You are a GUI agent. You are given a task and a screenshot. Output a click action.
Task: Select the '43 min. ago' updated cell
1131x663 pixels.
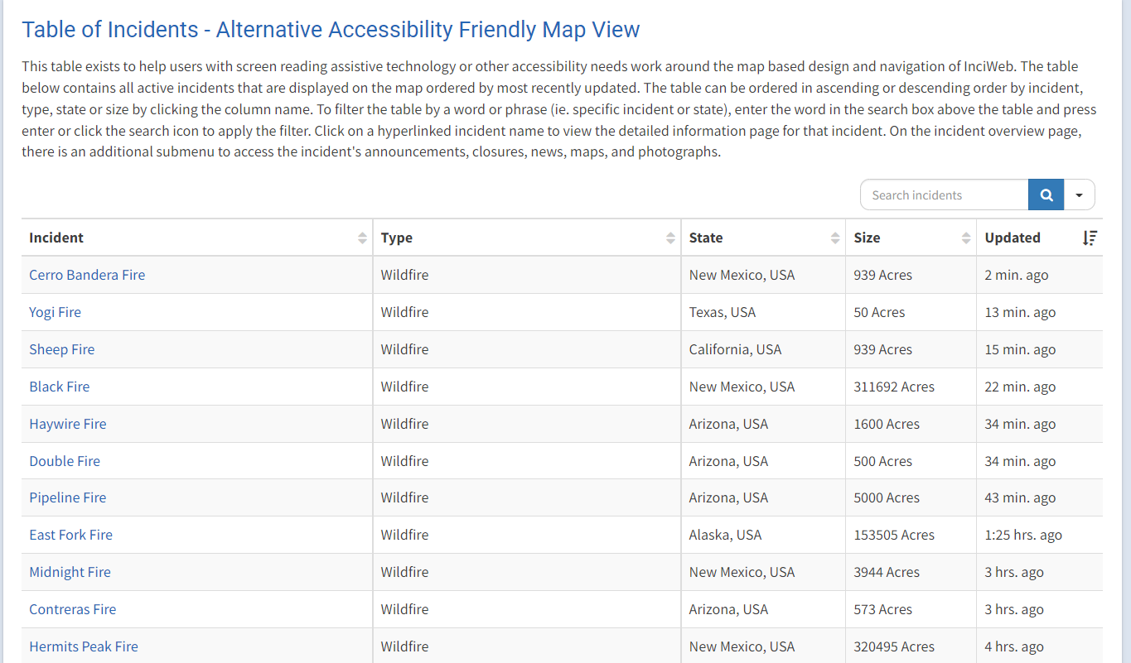click(x=1040, y=497)
